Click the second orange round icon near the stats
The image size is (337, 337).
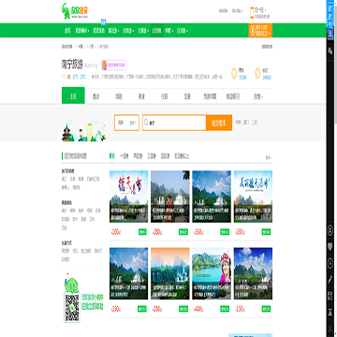[x=257, y=74]
